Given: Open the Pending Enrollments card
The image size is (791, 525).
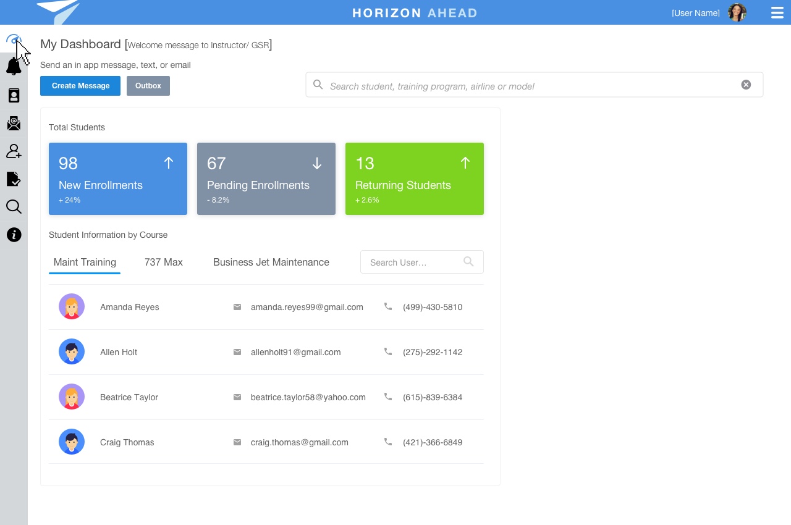Looking at the screenshot, I should (266, 179).
